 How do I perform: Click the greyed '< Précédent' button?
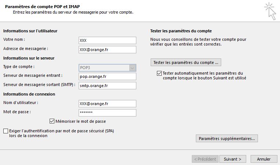tap(205, 159)
